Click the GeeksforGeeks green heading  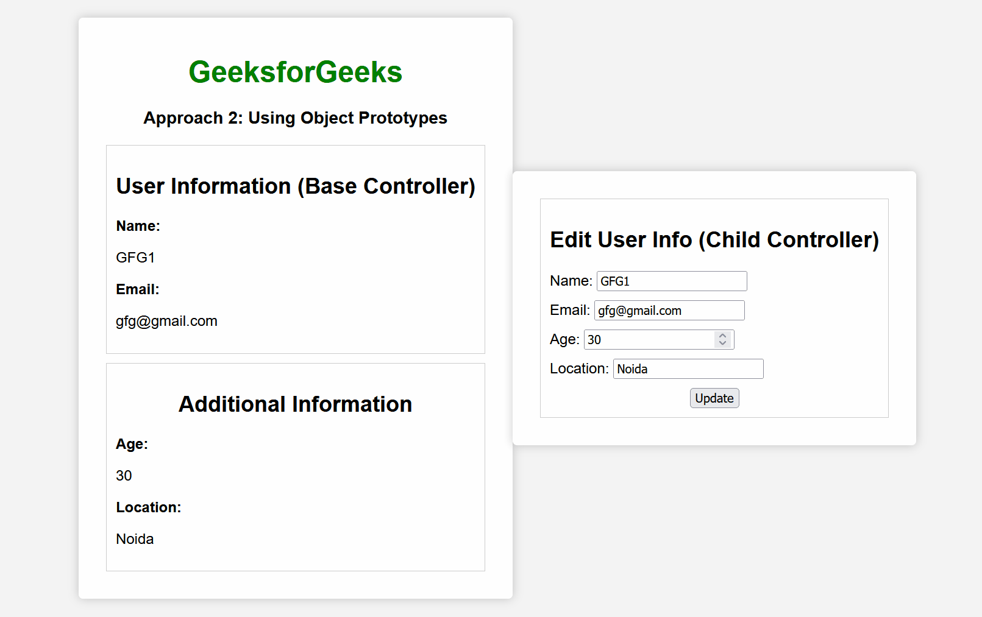[295, 72]
